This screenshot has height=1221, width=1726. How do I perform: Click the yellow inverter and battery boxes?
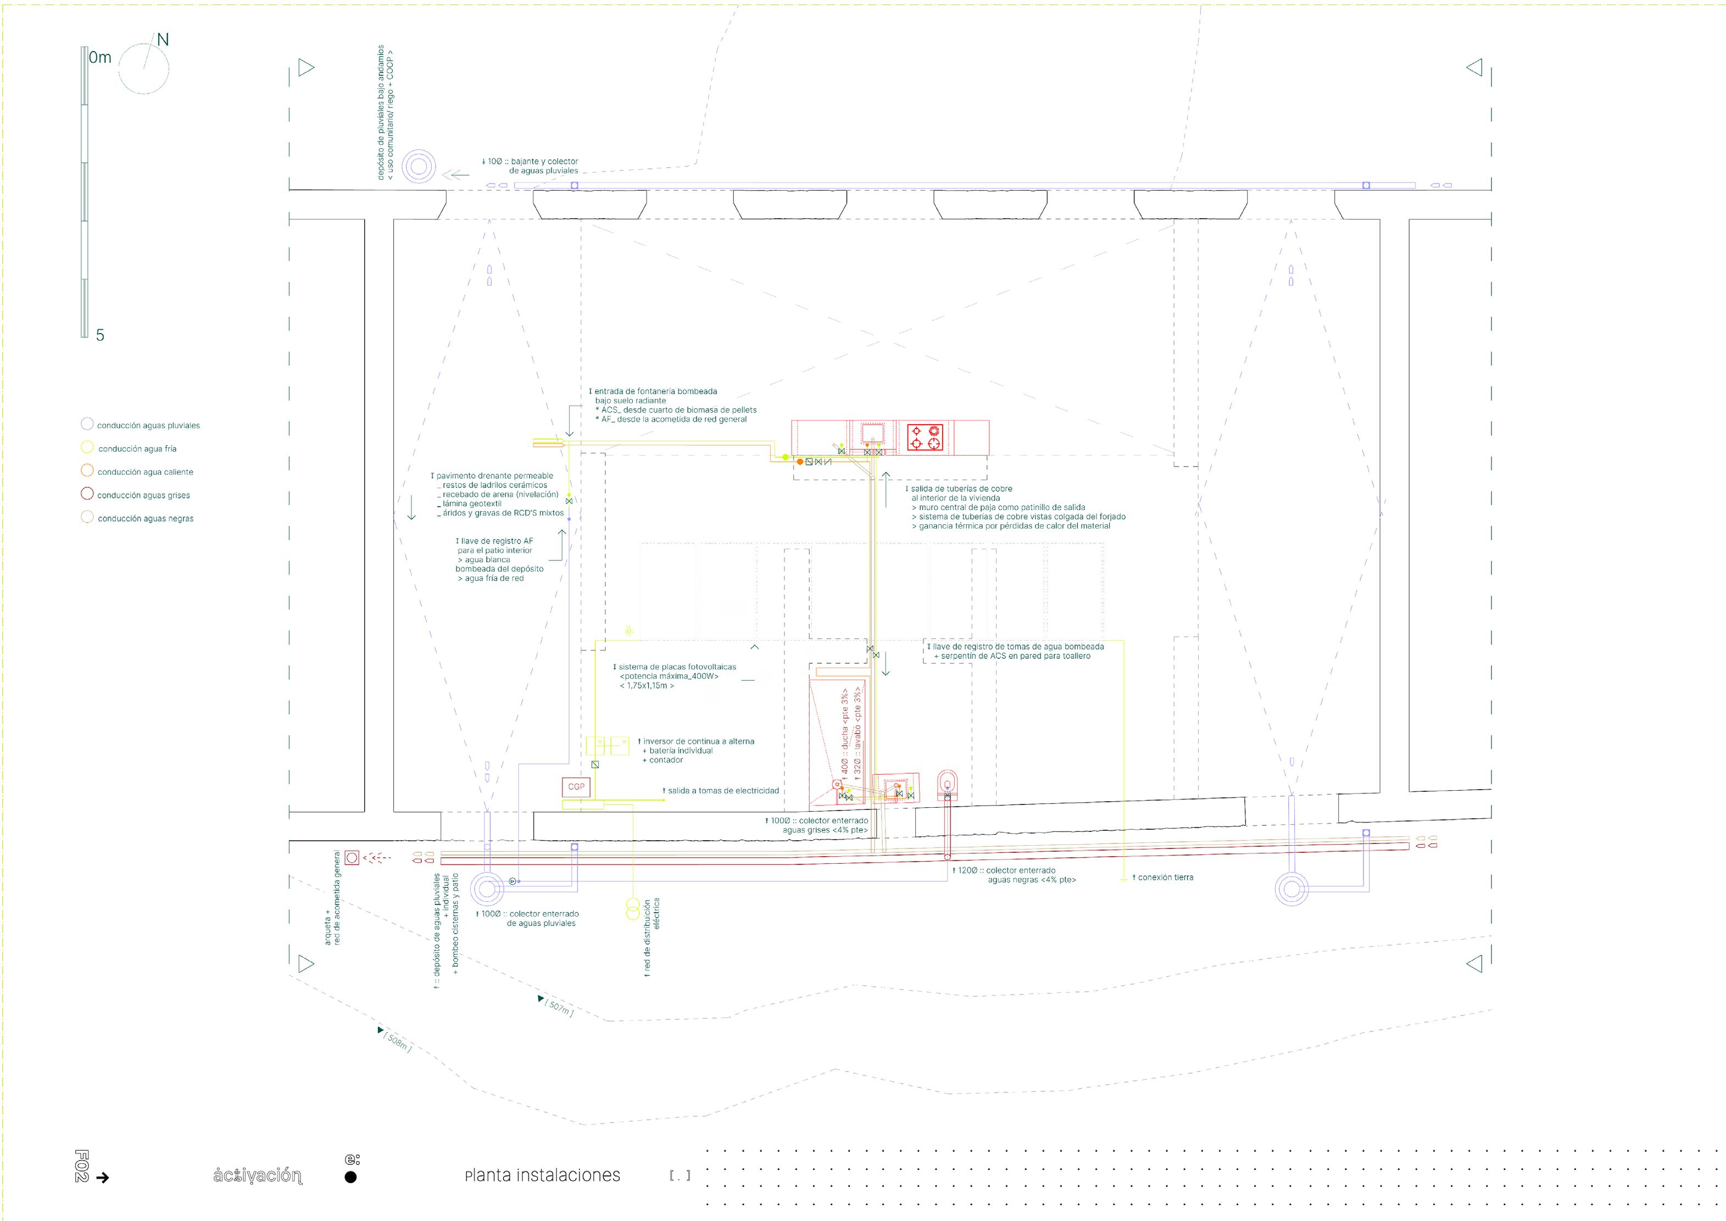click(x=608, y=746)
